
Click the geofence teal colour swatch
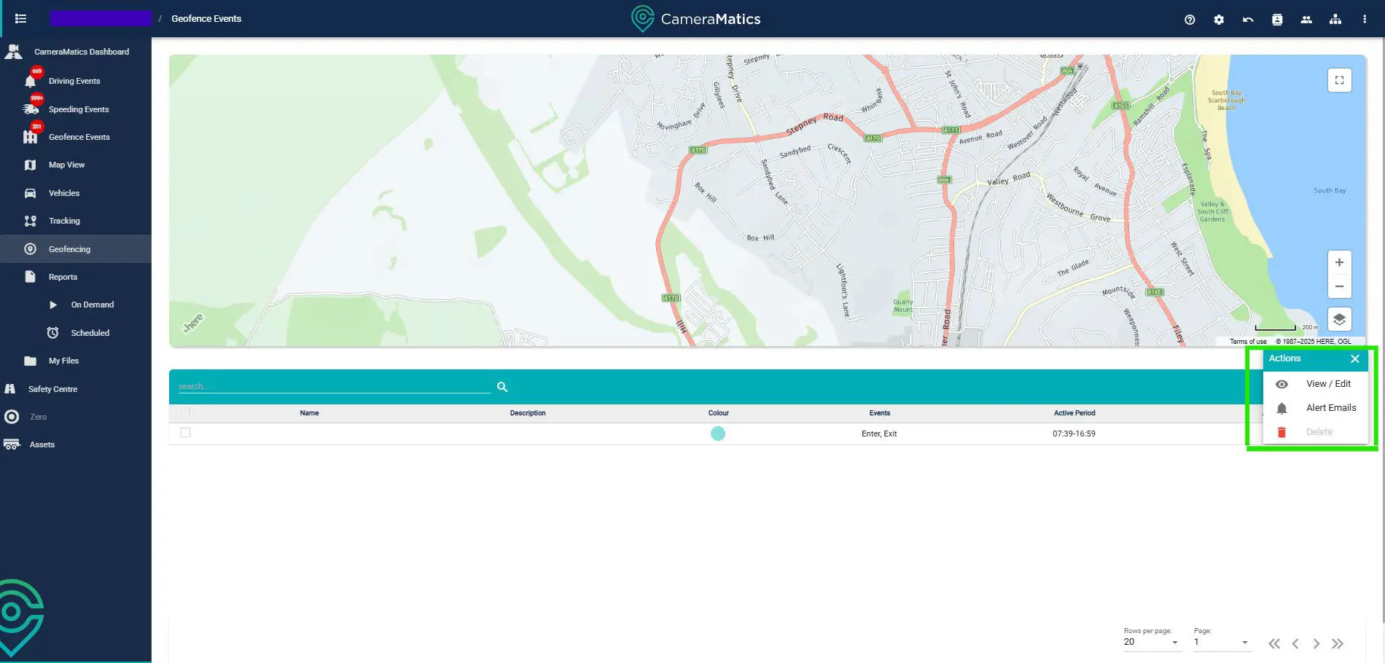pyautogui.click(x=718, y=433)
